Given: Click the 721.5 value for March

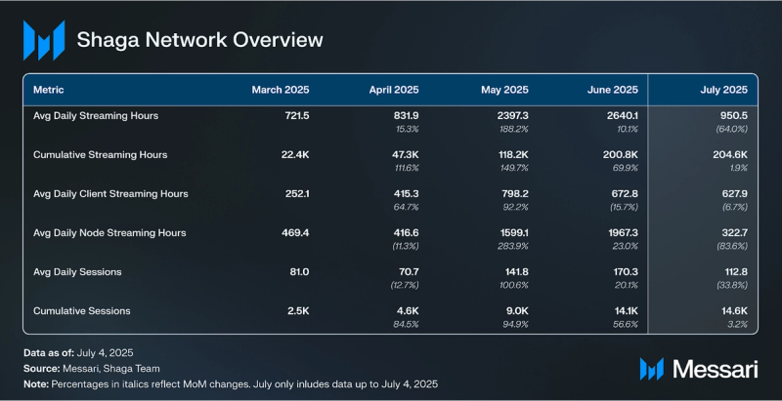Looking at the screenshot, I should [x=297, y=116].
